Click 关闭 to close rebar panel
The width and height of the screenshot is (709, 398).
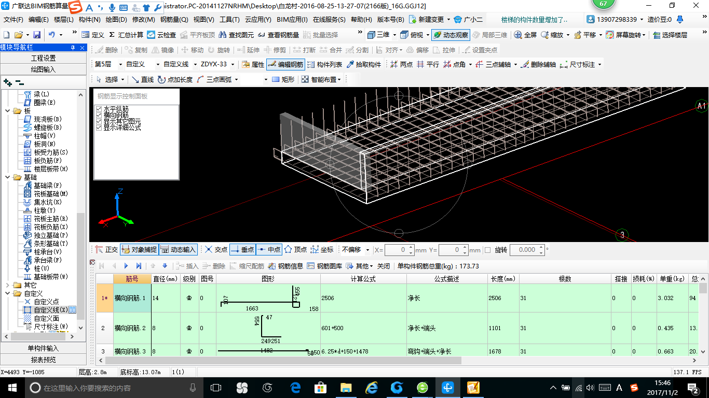(383, 266)
